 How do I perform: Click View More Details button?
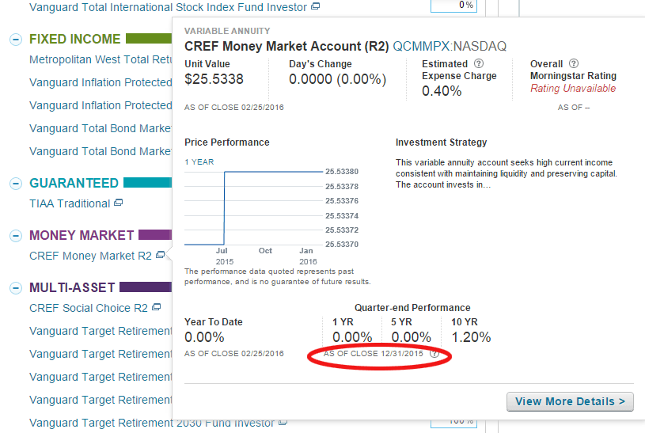(x=570, y=401)
